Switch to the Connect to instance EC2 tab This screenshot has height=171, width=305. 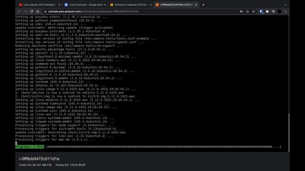coord(128,5)
